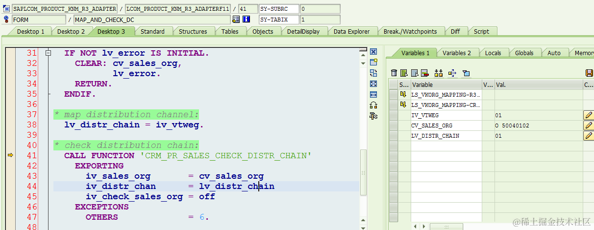Click the tool settings hammer icon
594x230 pixels.
point(373,116)
